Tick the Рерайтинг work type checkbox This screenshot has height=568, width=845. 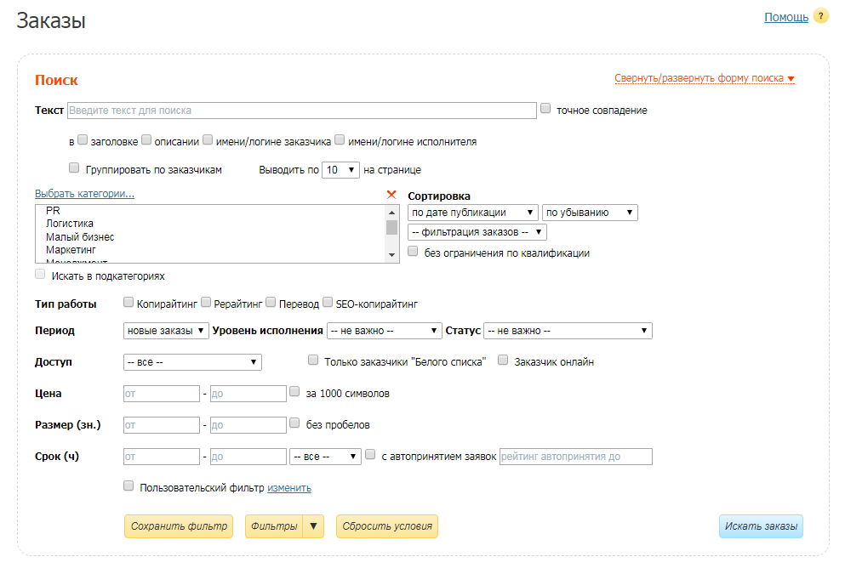[x=206, y=303]
